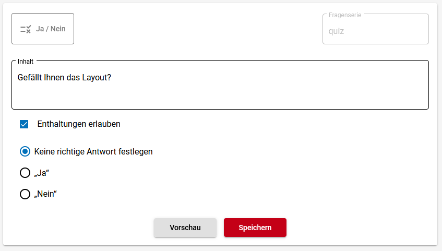Click the Inhalt label of the text area
Screen dimensions: 442x251
click(x=26, y=62)
